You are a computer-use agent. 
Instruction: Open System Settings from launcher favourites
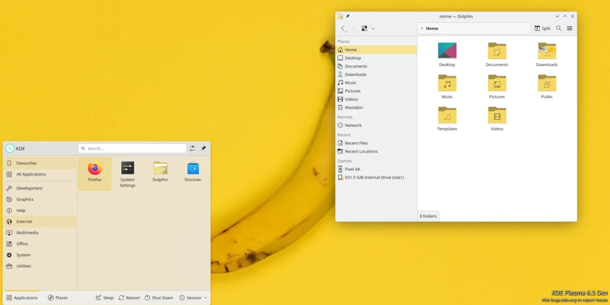point(127,174)
